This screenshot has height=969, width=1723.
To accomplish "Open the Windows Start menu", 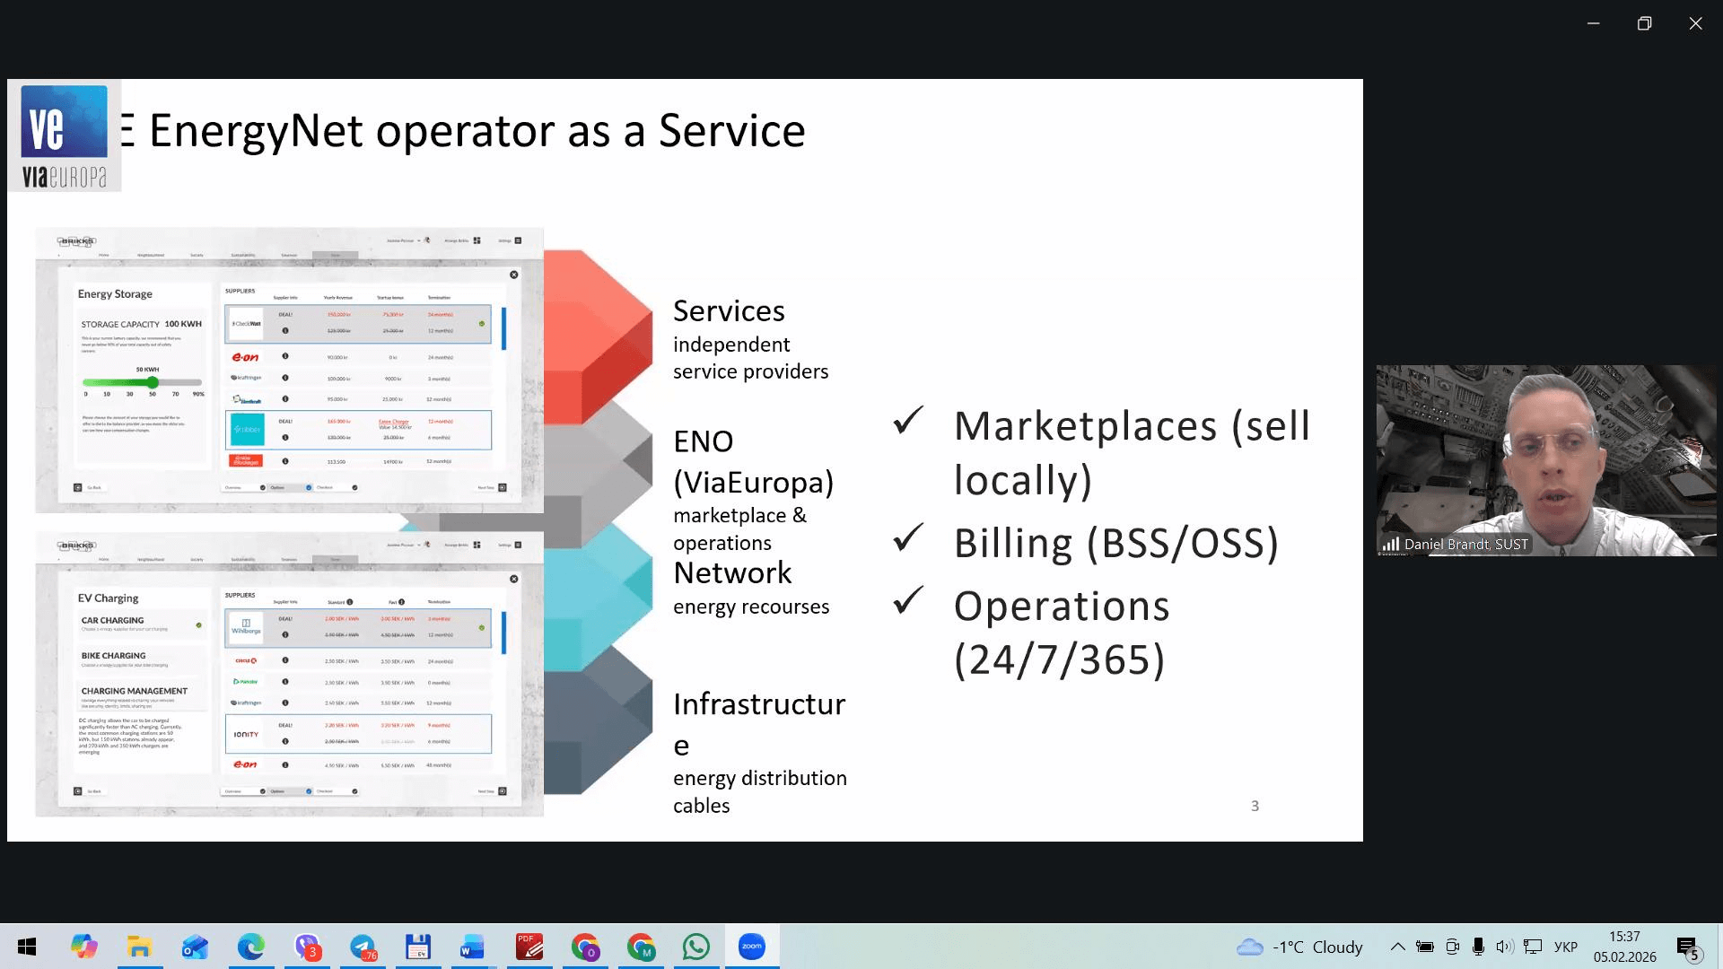I will click(27, 947).
